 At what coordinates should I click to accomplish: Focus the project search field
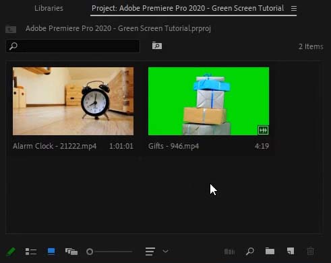click(x=73, y=46)
